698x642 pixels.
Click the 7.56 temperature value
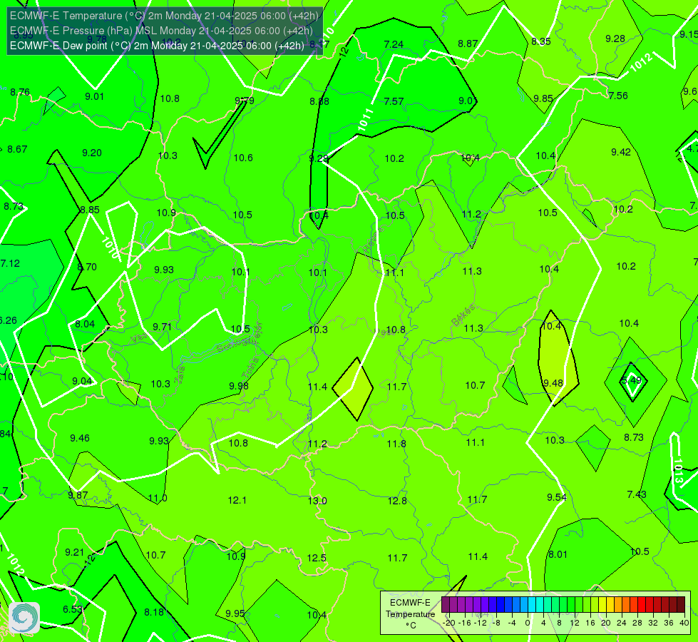(618, 96)
